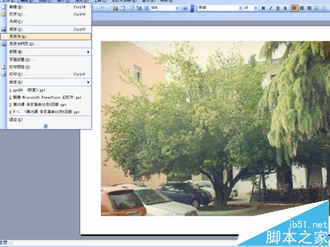Open the zoom percentage dropdown arrow
330x247 pixels.
click(178, 8)
